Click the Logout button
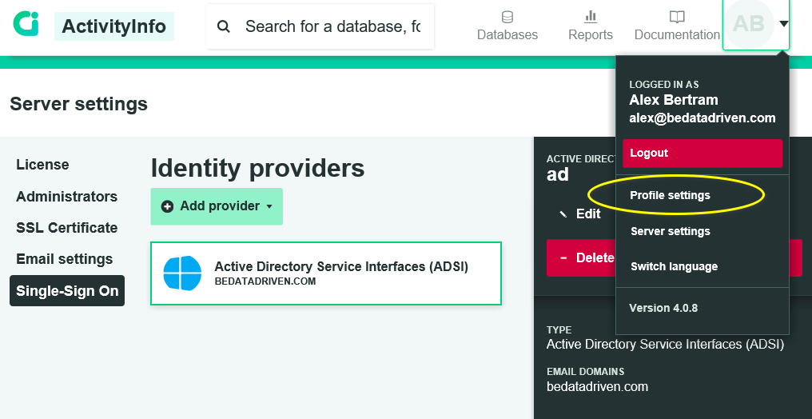Screen dimensions: 812x419 [x=703, y=154]
